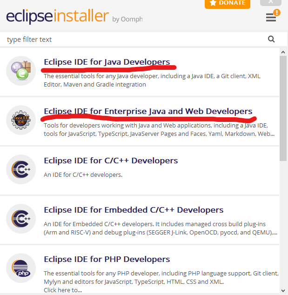Select the Embedded C/C++ package icon
The image size is (288, 295).
[x=21, y=219]
